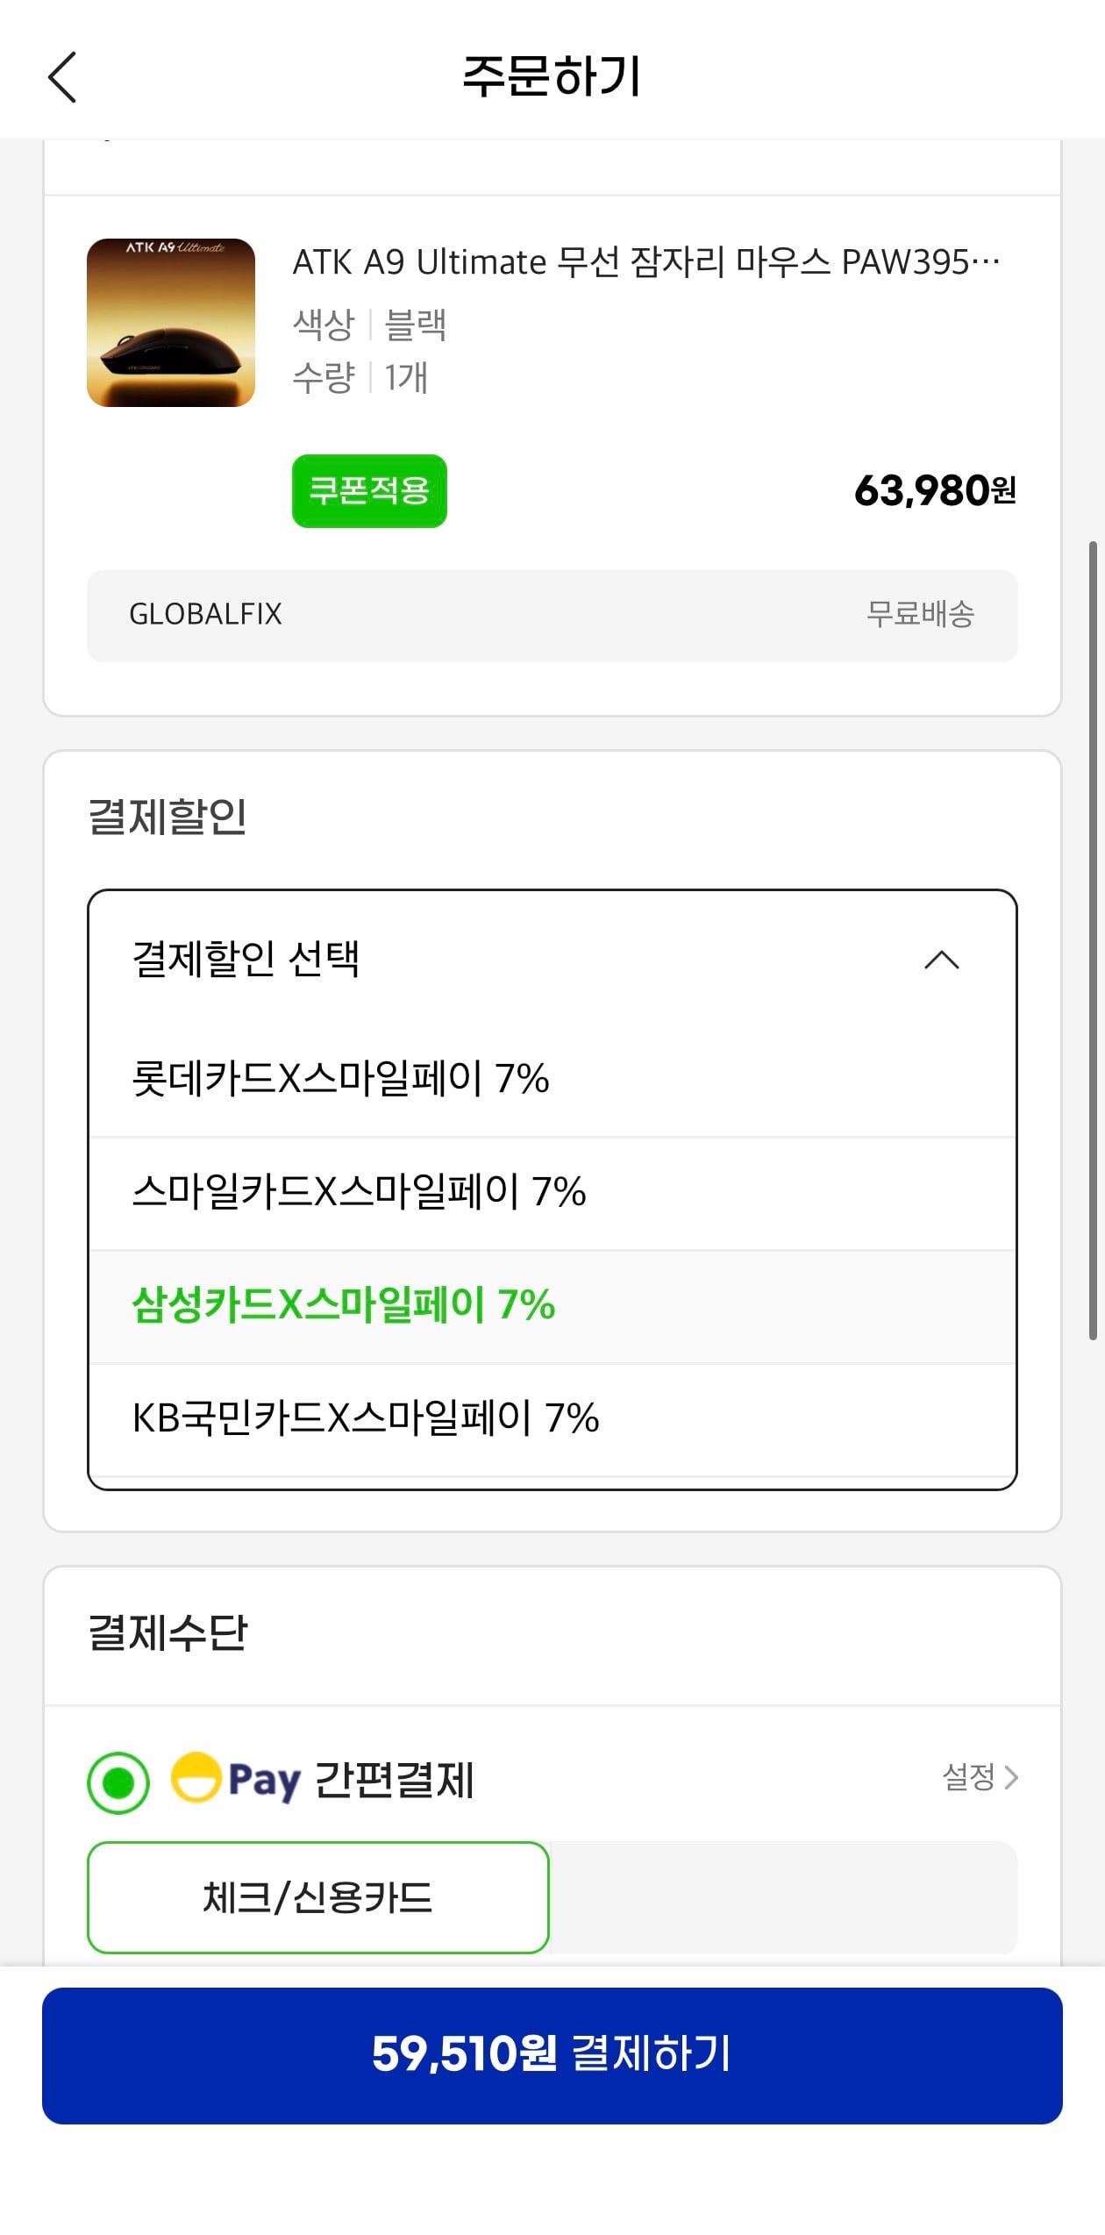Select 롯데카드X스마일페이 7% discount option
The width and height of the screenshot is (1105, 2235).
[340, 1079]
